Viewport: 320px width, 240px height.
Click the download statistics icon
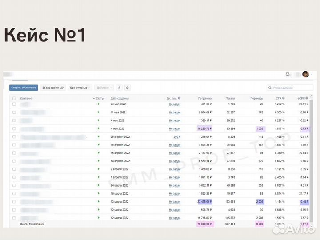pyautogui.click(x=119, y=88)
